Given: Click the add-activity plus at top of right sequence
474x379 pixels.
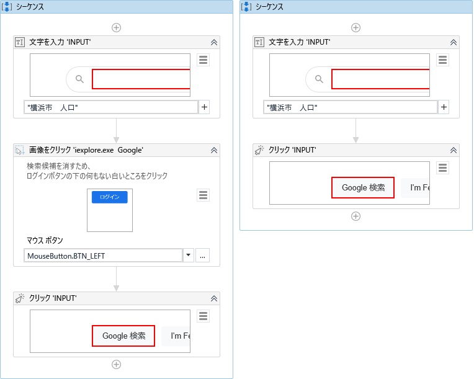Looking at the screenshot, I should tap(355, 27).
